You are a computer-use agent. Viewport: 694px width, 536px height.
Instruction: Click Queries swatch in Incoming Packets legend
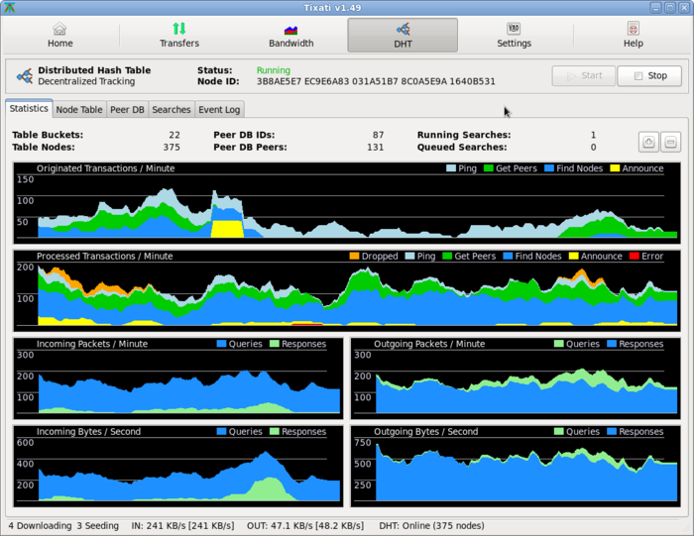(221, 344)
